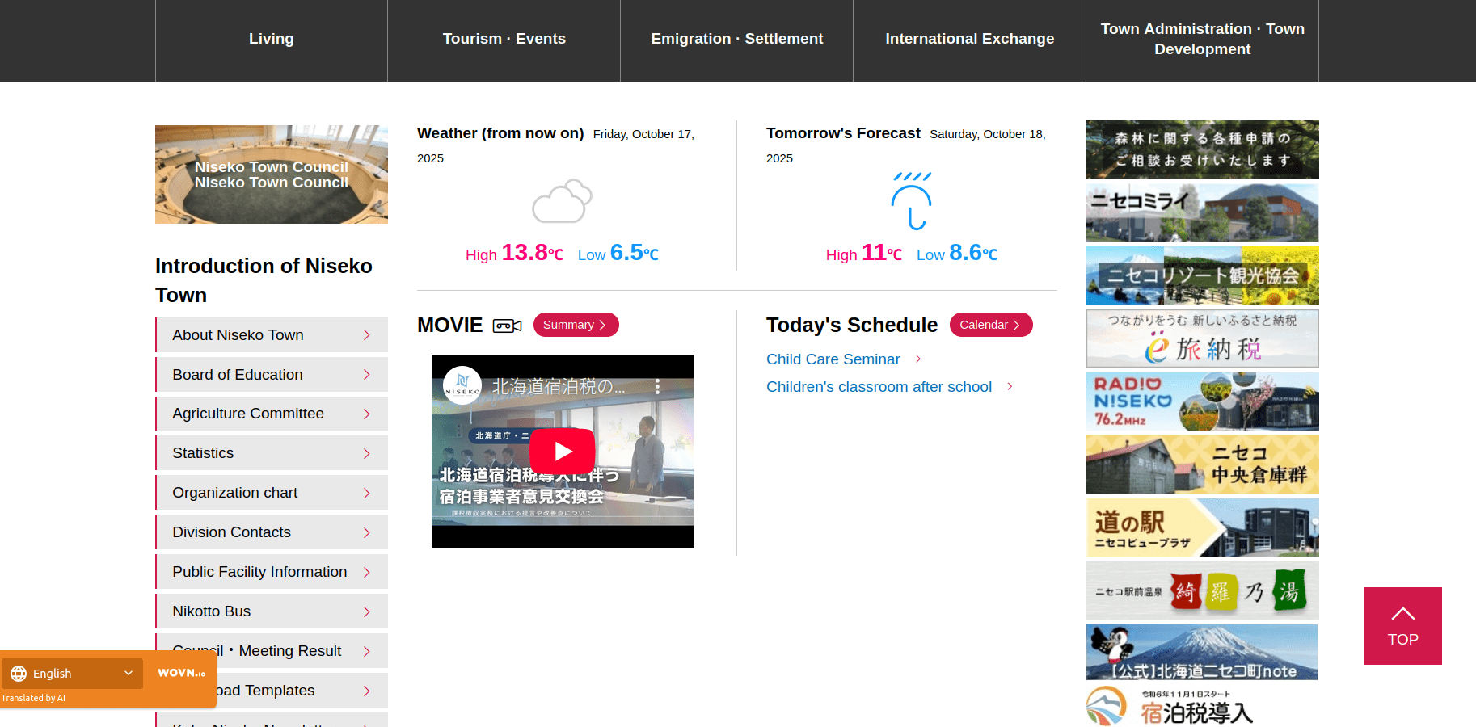Expand the Statistics chevron arrow
Image resolution: width=1476 pixels, height=727 pixels.
[x=366, y=453]
